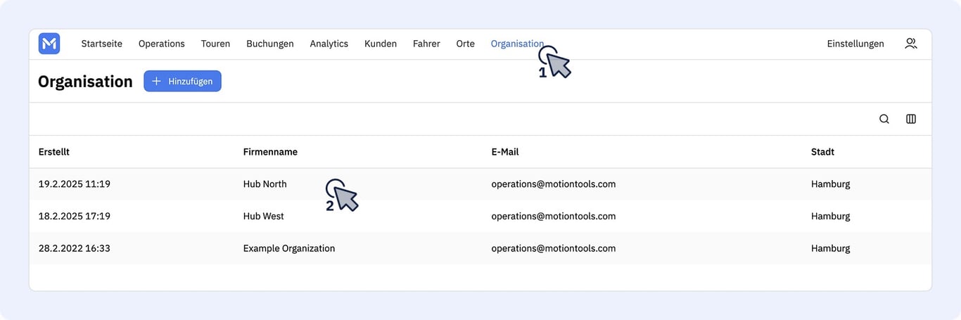
Task: Click the search magnifier icon
Action: [884, 119]
